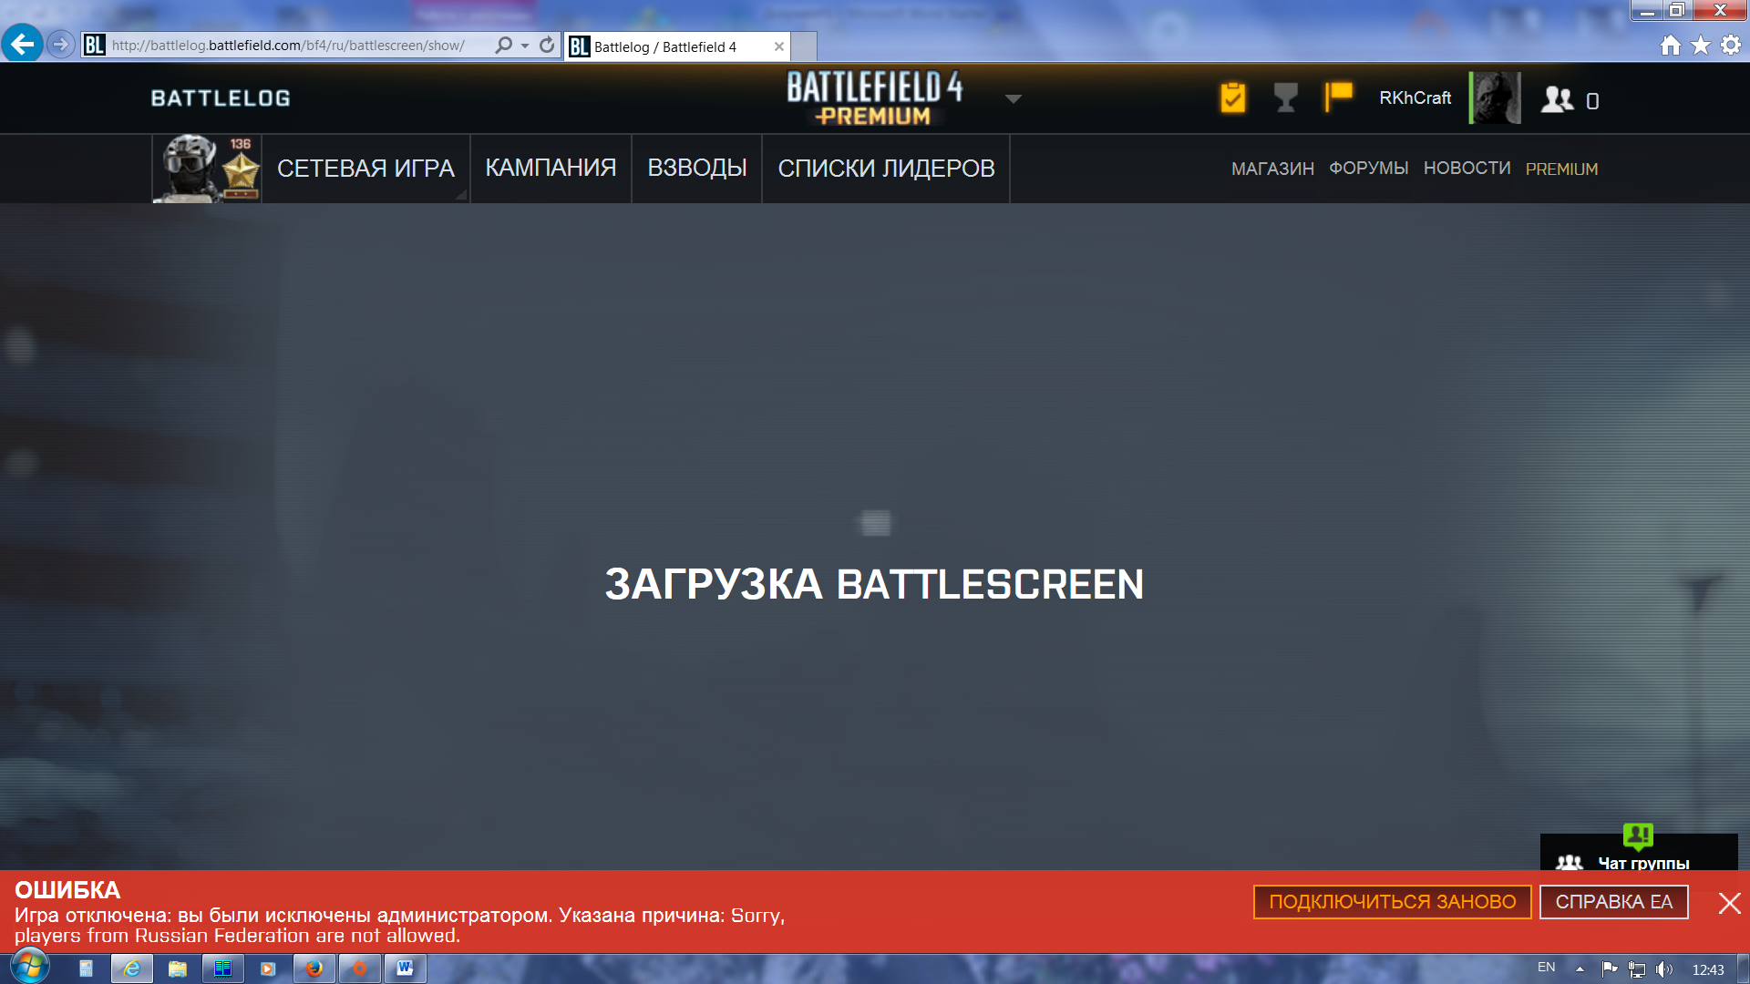This screenshot has height=984, width=1750.
Task: Open the Windows Start menu
Action: point(29,968)
